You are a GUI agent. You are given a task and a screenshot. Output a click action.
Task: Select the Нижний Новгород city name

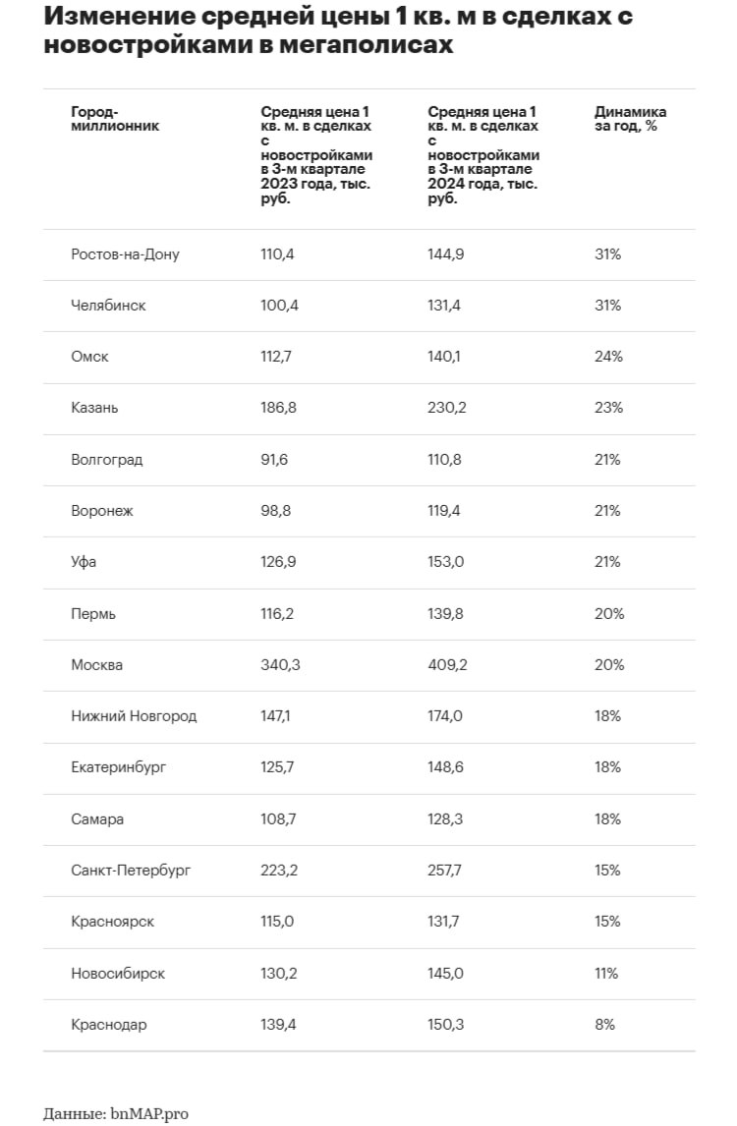click(134, 716)
